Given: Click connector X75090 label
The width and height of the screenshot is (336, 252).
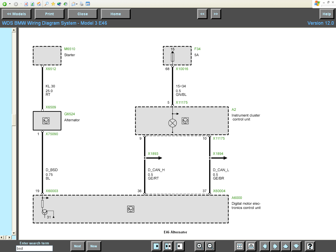Looking at the screenshot, I should click(x=52, y=134).
